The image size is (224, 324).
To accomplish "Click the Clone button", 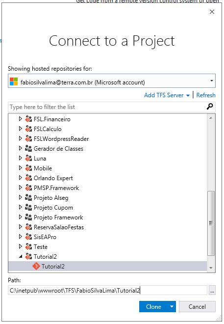I will 154,306.
